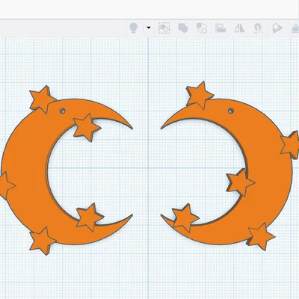Select the inner middle star on right moon
The width and height of the screenshot is (299, 299).
240,182
